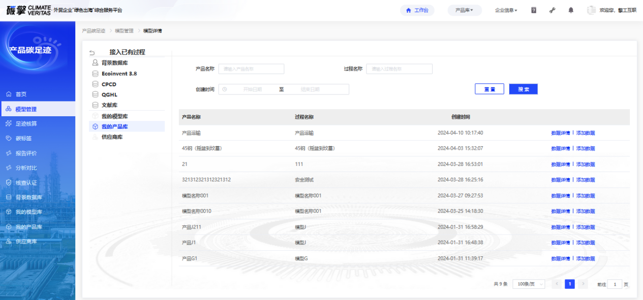Click the 创建时间 column header

pos(461,117)
